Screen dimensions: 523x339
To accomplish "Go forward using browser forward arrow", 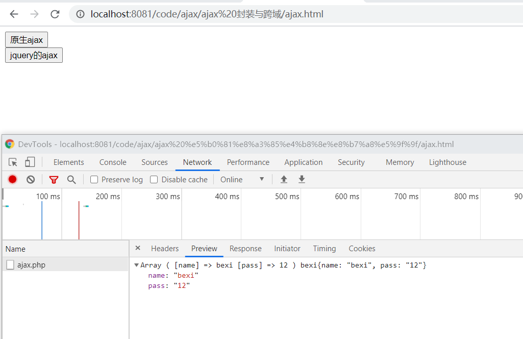I will click(x=34, y=14).
